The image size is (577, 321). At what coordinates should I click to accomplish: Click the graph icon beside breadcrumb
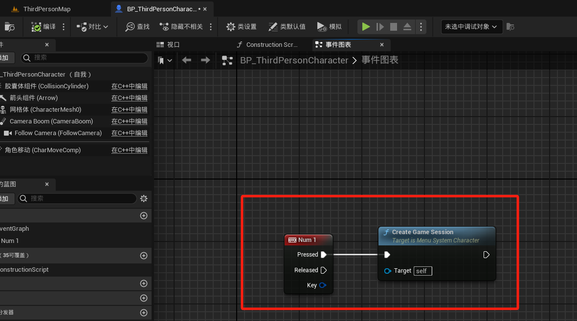[227, 60]
